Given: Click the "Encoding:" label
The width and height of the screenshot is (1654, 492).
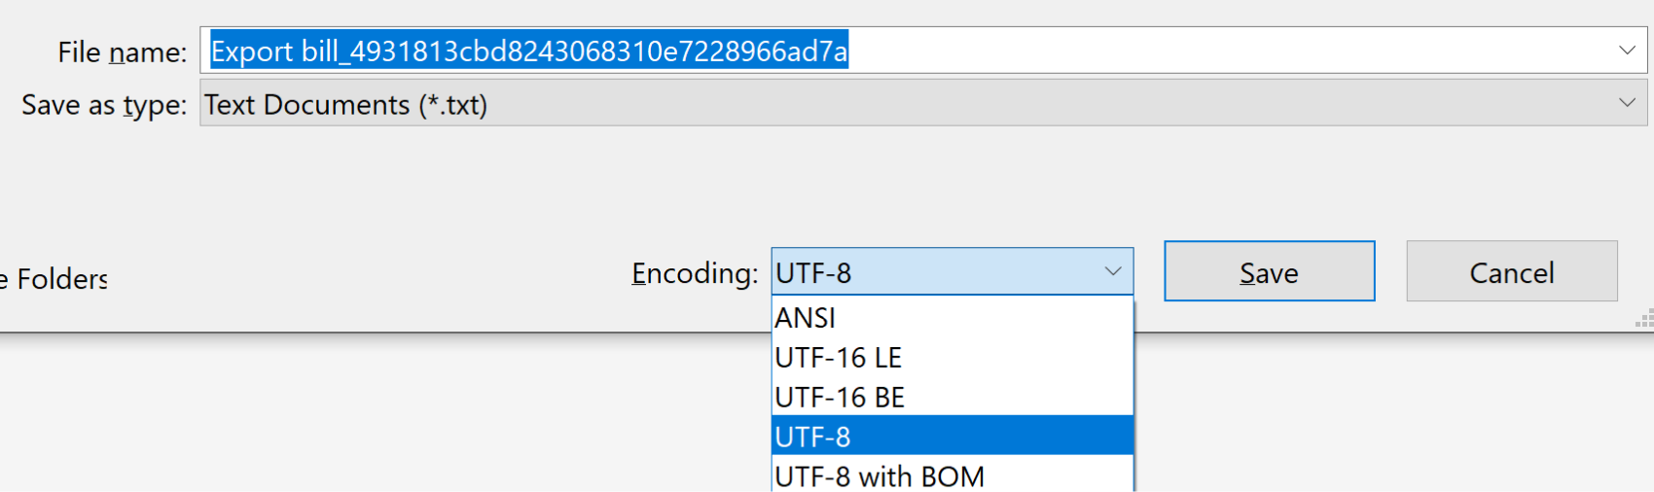Looking at the screenshot, I should (x=694, y=273).
